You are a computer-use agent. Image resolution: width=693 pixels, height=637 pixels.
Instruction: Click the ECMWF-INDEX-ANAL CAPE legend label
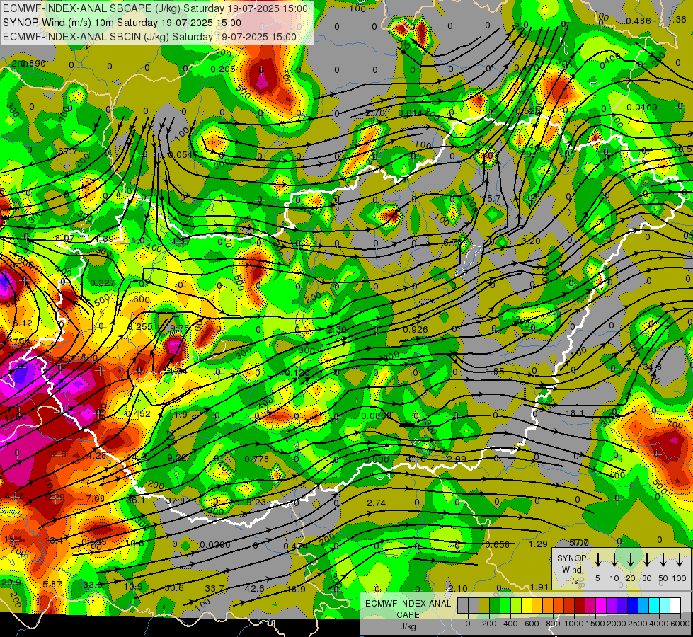[x=408, y=609]
